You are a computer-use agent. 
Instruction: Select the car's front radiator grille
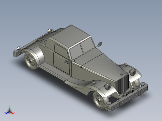click(122, 84)
